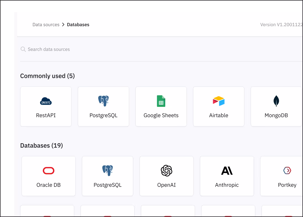The width and height of the screenshot is (303, 217).
Task: Go back to Data sources breadcrumb
Action: point(46,25)
